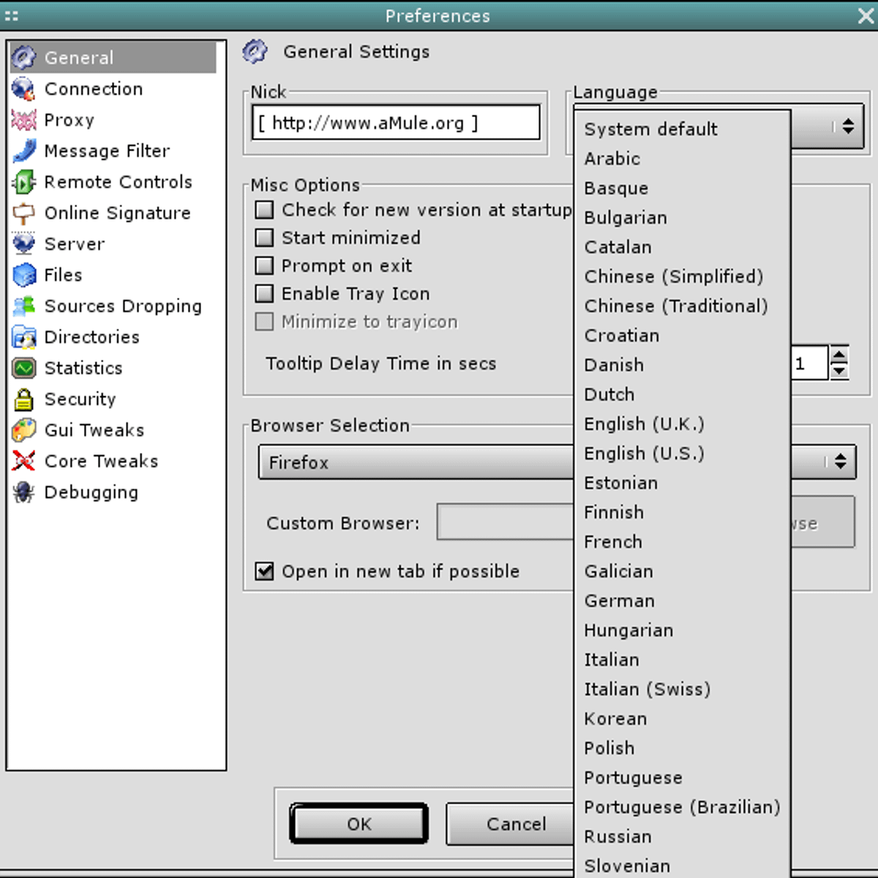Click the General Settings header icon
The width and height of the screenshot is (878, 878).
coord(255,51)
